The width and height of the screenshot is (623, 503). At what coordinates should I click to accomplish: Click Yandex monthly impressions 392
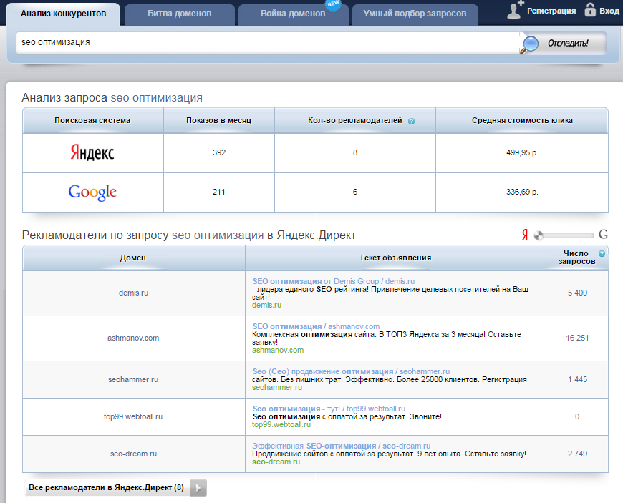point(219,153)
